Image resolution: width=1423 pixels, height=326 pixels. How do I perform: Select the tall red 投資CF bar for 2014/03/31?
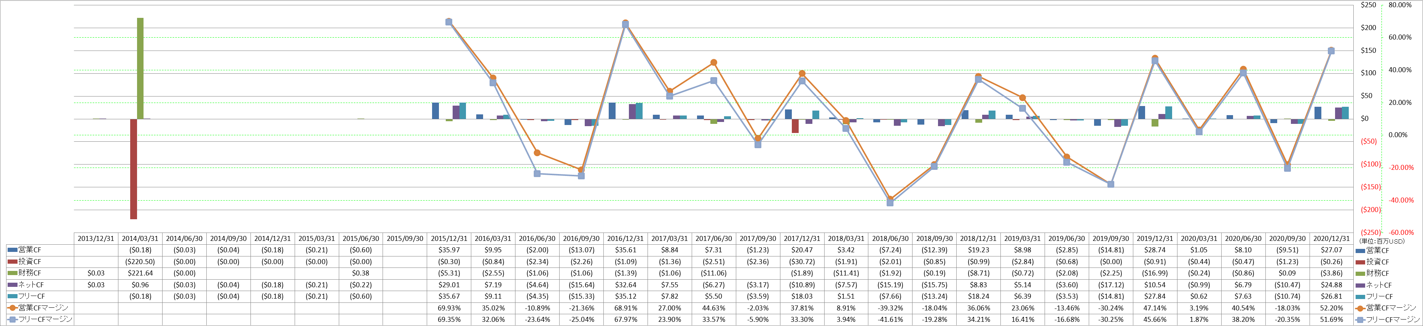[x=134, y=169]
